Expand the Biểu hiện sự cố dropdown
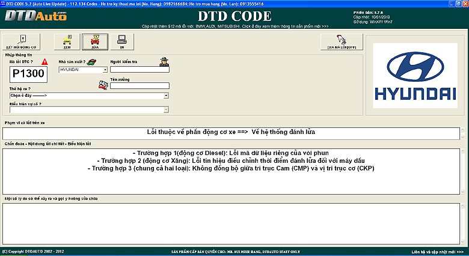This screenshot has width=469, height=256. coord(166,110)
